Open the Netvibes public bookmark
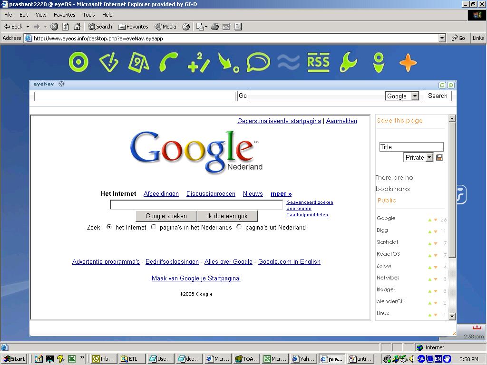 click(x=388, y=278)
